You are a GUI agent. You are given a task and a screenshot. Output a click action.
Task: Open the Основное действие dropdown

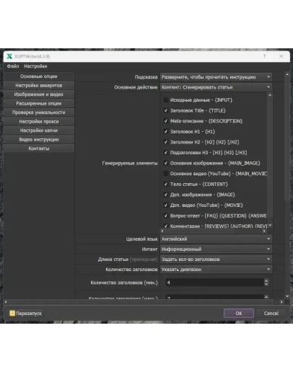pyautogui.click(x=216, y=87)
